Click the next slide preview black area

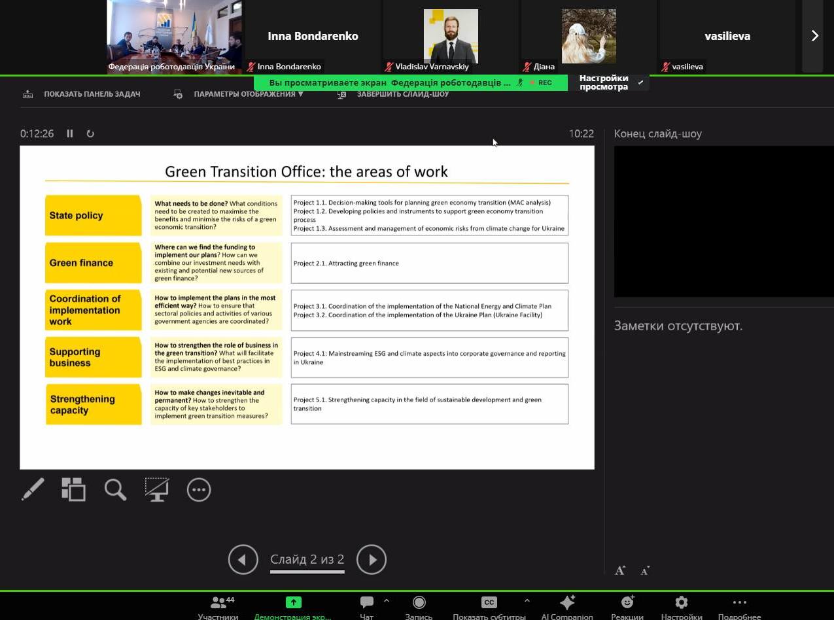pos(724,222)
